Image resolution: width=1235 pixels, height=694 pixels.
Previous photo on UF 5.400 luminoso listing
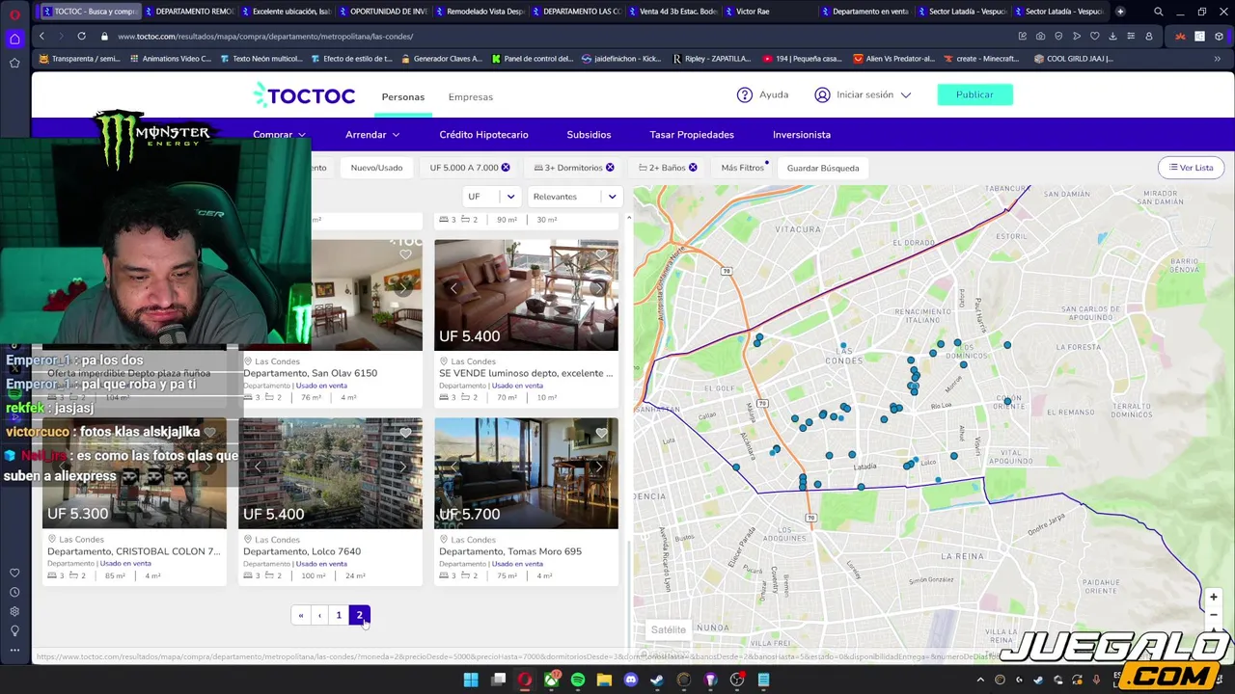coord(453,288)
